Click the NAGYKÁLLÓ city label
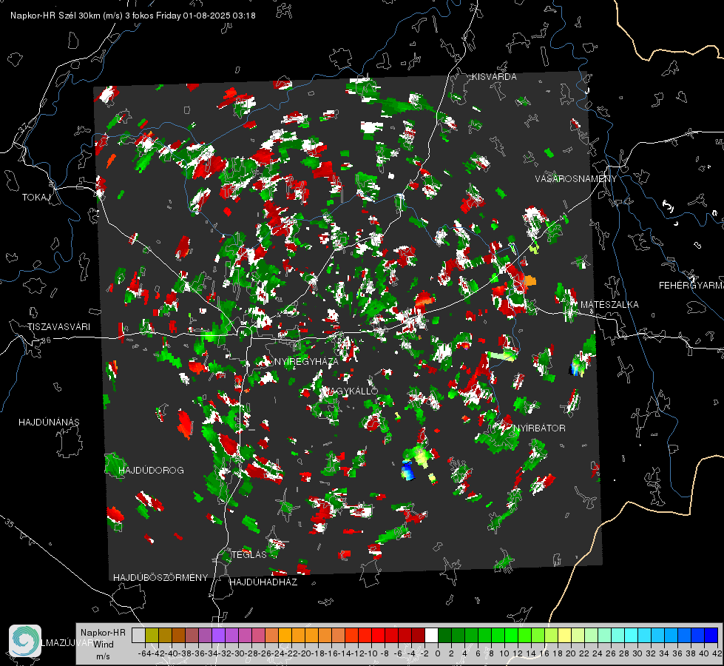Image resolution: width=724 pixels, height=666 pixels. pyautogui.click(x=351, y=391)
